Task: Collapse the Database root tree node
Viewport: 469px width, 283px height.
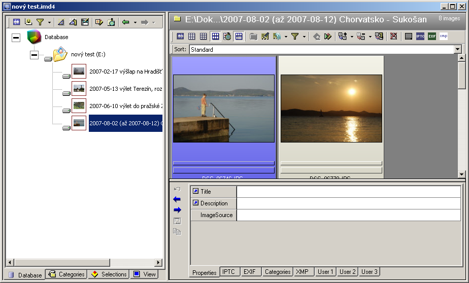Action: (x=16, y=38)
